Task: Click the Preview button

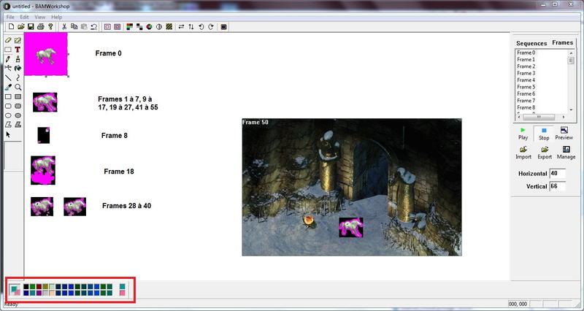Action: pos(564,134)
